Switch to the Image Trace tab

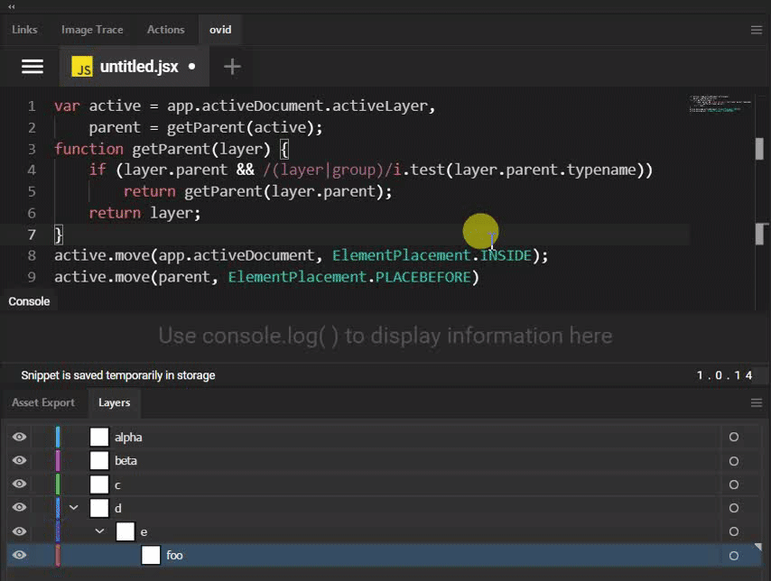tap(92, 30)
